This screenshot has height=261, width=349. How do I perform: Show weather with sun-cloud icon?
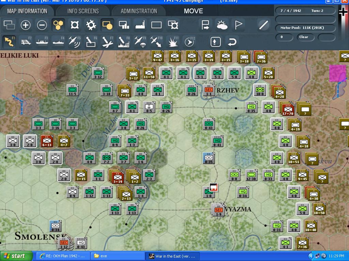click(222, 25)
